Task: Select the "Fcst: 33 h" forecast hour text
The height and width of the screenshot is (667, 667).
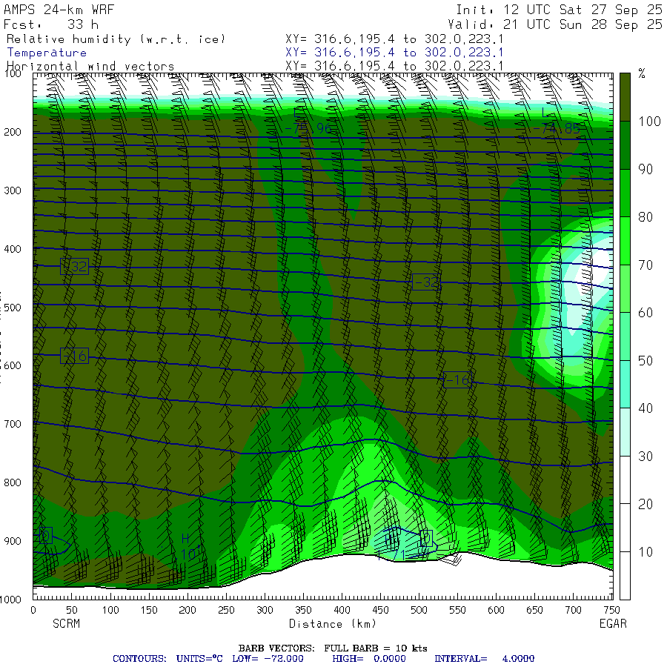Action: (x=50, y=24)
